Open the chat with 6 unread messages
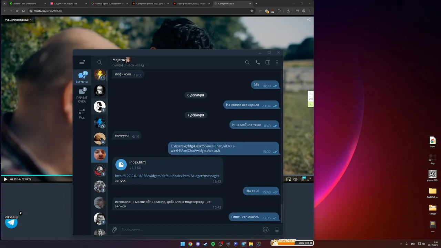Screen dimensions: 441x248 coord(100,138)
